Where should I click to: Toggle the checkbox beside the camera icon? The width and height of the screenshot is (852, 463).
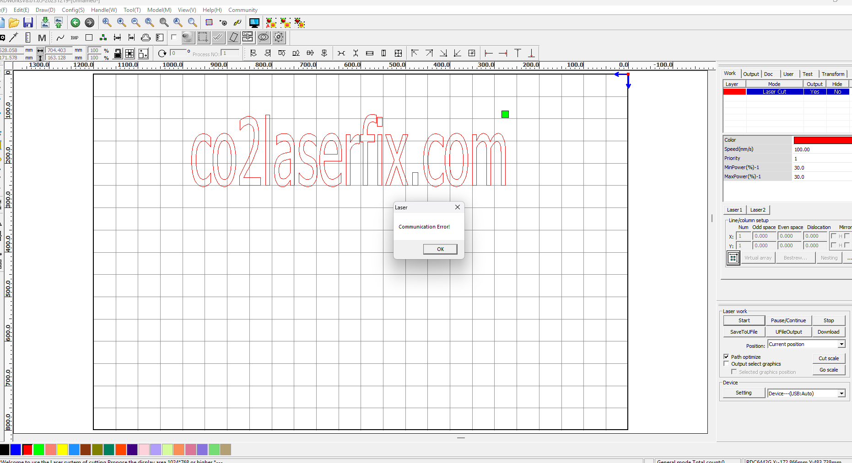174,37
